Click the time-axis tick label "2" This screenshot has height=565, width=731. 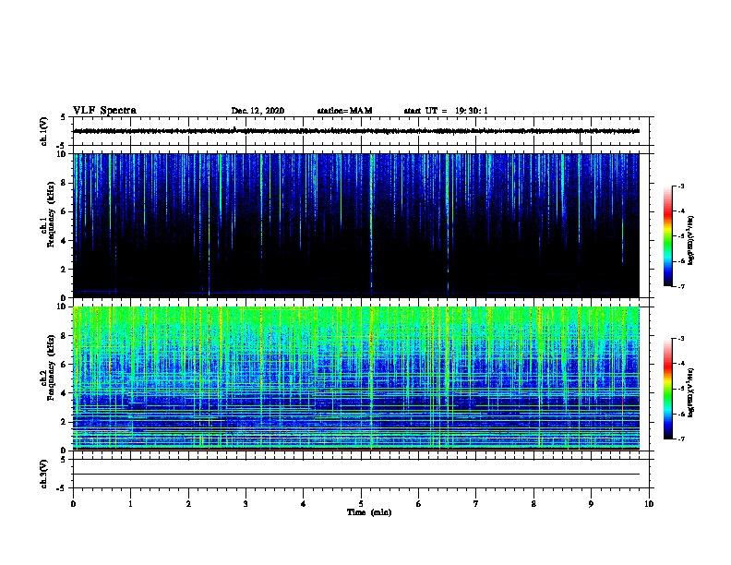pyautogui.click(x=188, y=504)
